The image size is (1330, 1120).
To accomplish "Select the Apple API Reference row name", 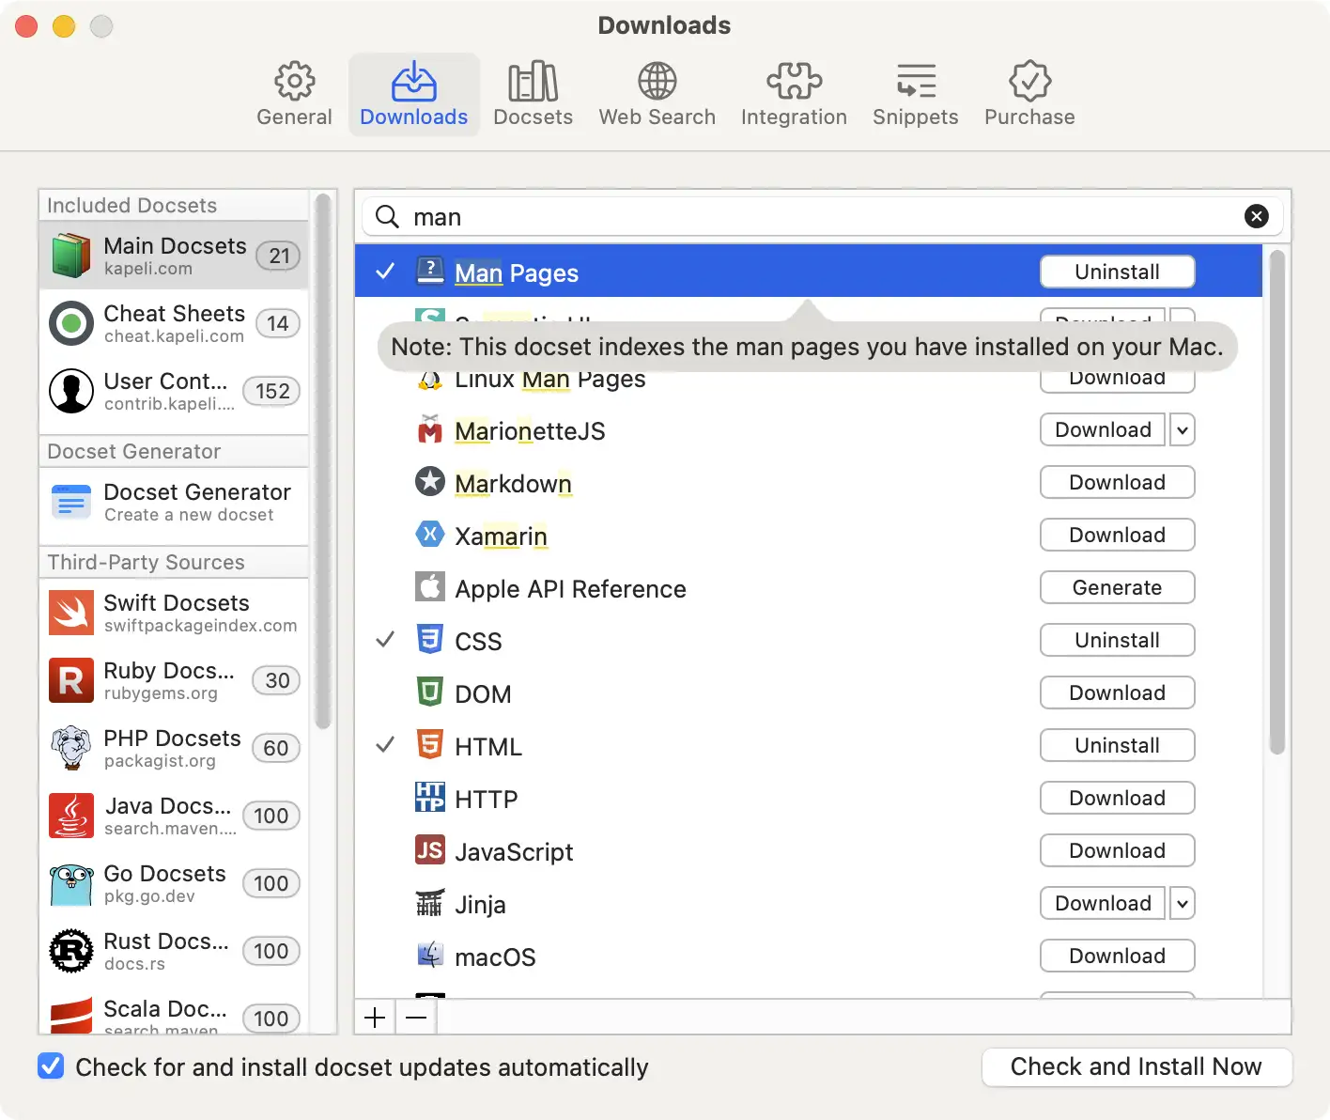I will tap(570, 588).
